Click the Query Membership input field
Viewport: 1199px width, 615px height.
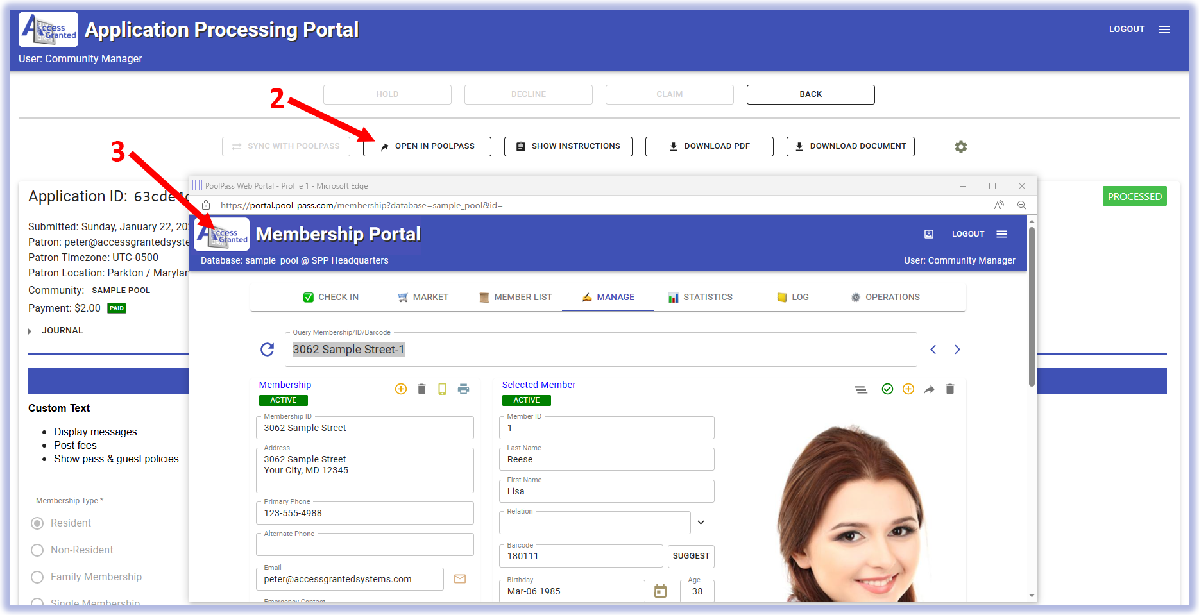600,350
